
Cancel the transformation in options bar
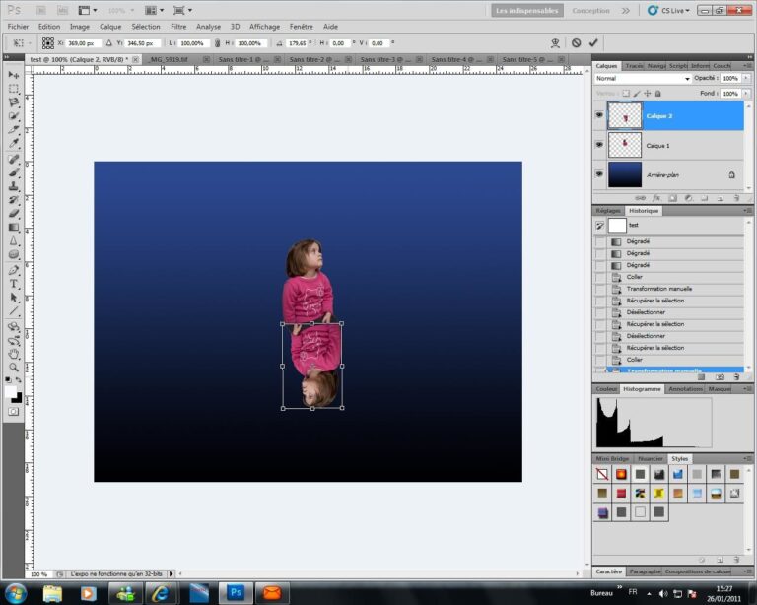click(576, 43)
